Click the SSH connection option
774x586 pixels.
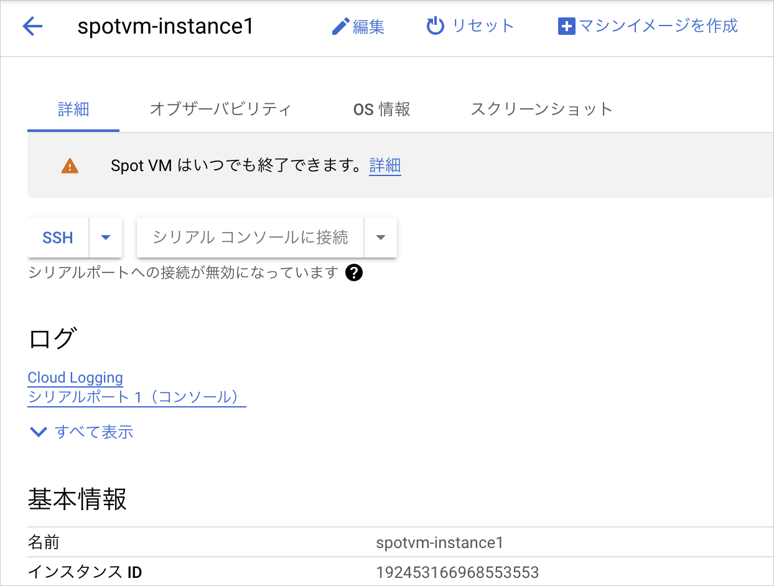[x=57, y=237]
